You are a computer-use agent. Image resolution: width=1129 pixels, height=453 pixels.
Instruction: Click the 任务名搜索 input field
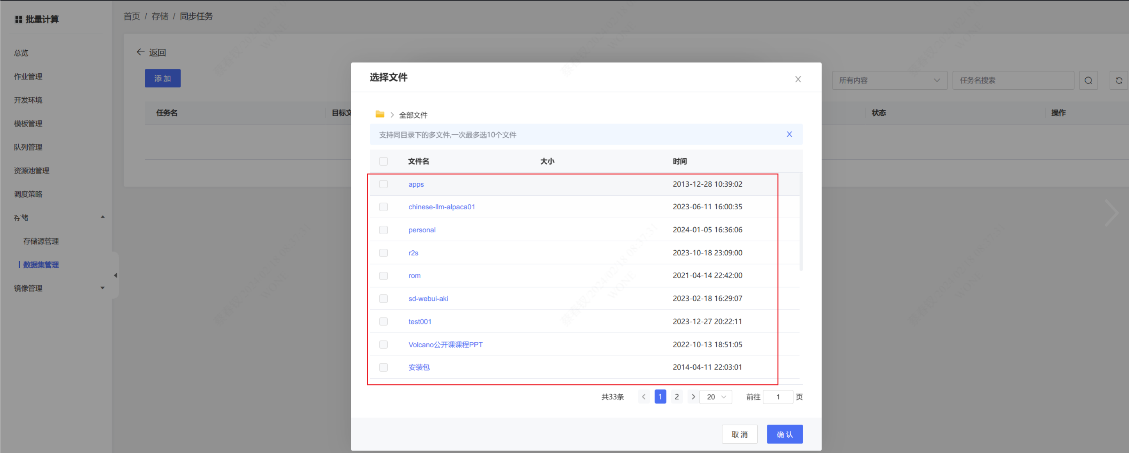point(1013,80)
